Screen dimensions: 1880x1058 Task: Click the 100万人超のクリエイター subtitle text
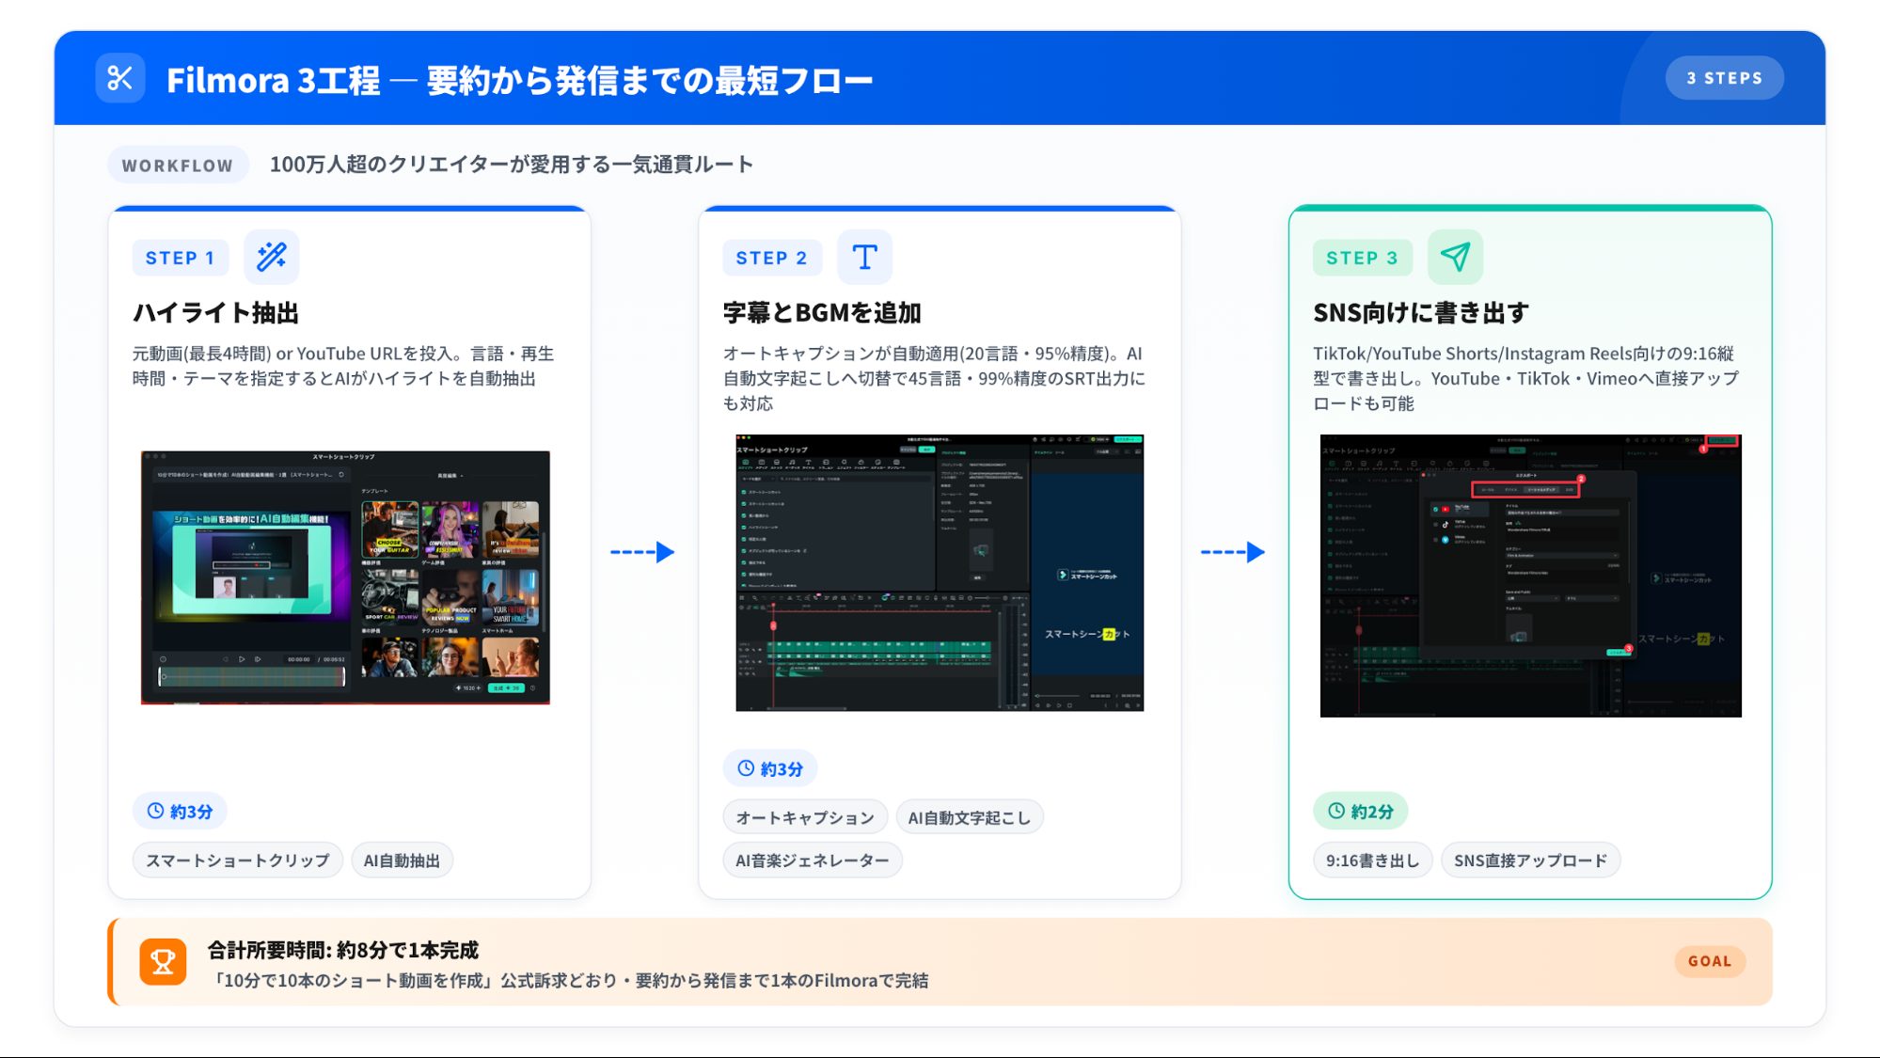click(512, 165)
